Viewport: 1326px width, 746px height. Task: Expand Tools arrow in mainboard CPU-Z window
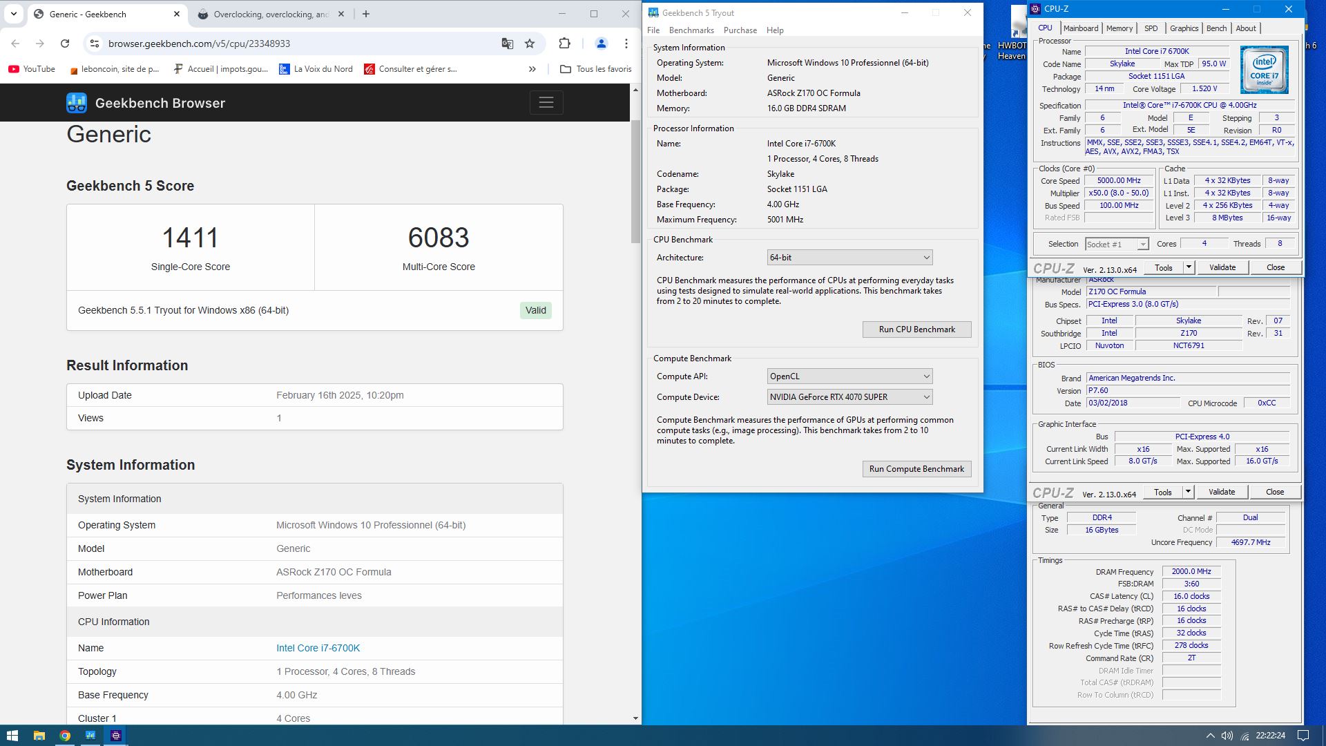[1188, 492]
